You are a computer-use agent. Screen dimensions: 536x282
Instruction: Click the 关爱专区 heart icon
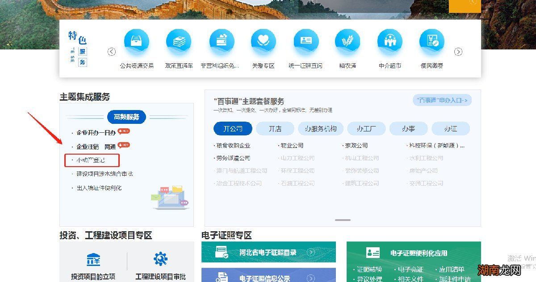pos(263,41)
